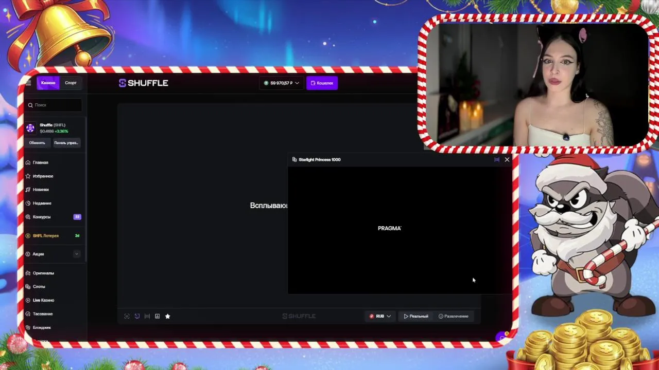Open Новинки new games section
The height and width of the screenshot is (370, 659).
[41, 190]
